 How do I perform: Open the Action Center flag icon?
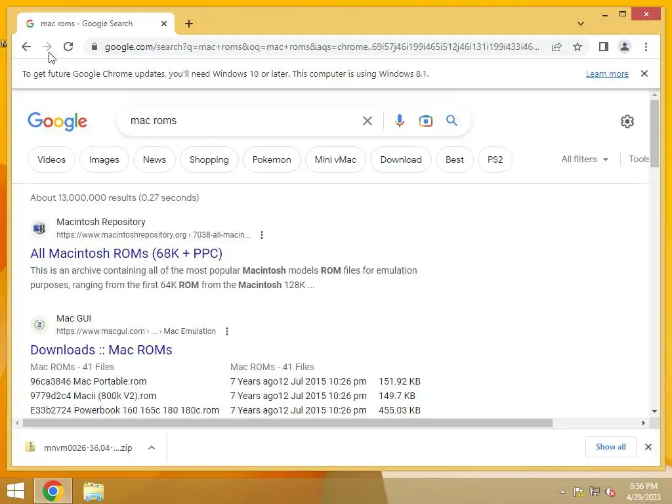578,492
